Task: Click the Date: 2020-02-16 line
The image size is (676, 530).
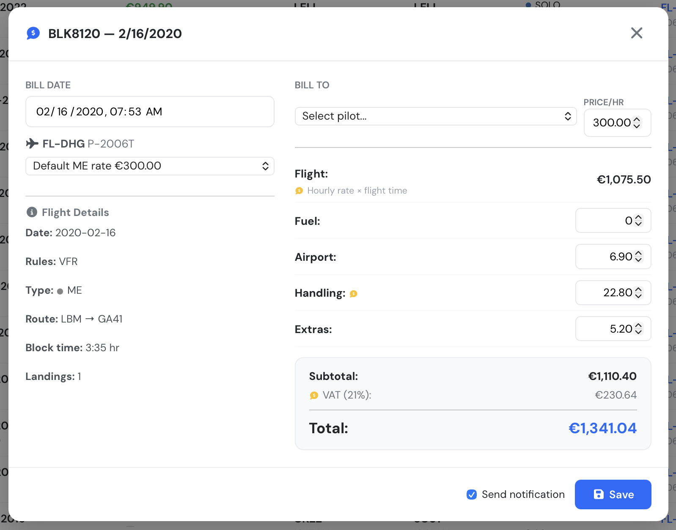Action: (71, 233)
